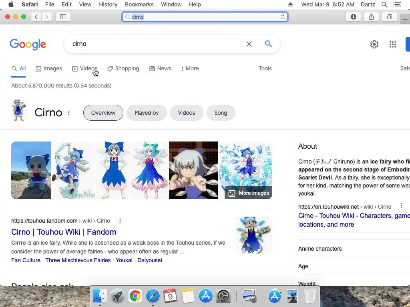Screen dimensions: 410x307
Task: Add a new tab with plus button
Action: (405, 19)
